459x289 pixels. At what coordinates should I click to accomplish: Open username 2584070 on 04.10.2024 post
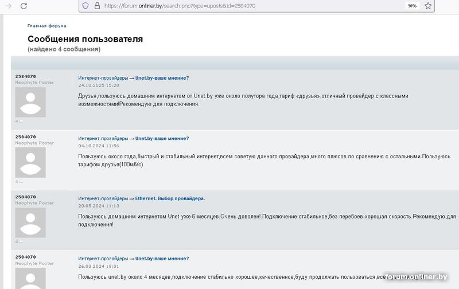25,136
